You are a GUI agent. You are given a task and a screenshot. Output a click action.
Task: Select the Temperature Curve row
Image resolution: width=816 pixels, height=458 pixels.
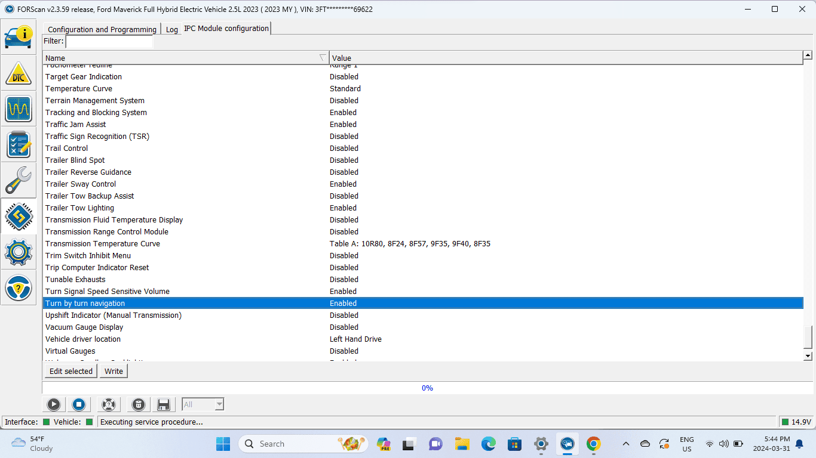[x=423, y=88]
